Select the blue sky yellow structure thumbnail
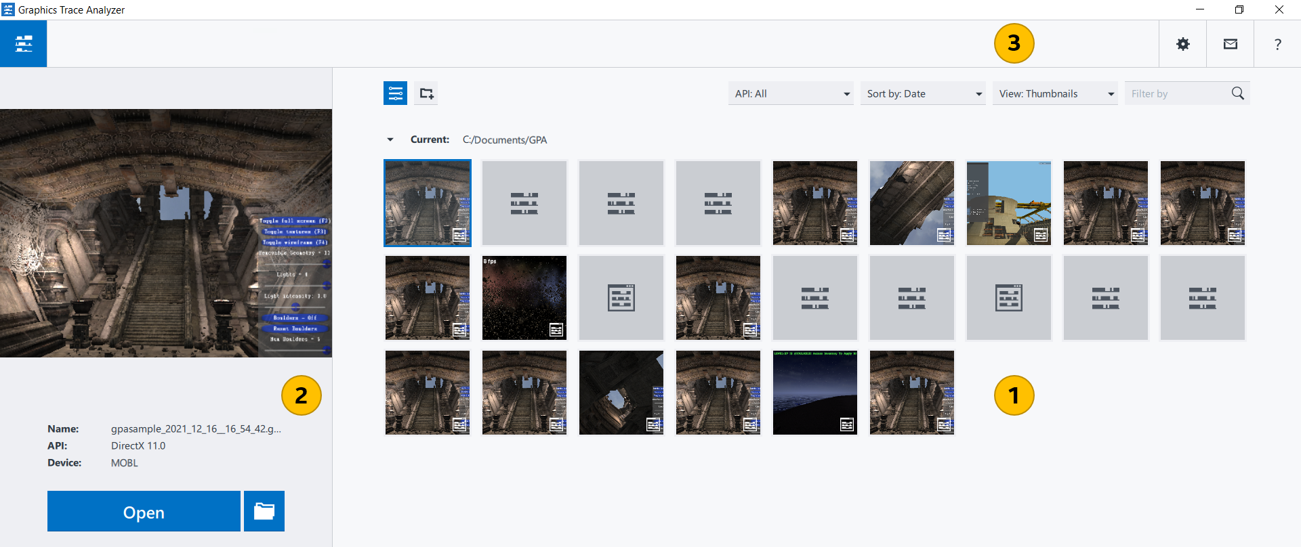 tap(1009, 203)
